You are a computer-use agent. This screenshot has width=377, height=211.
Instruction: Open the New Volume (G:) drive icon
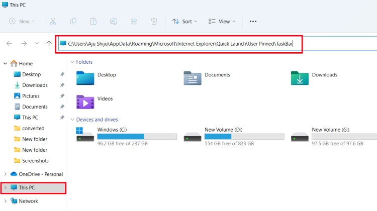[300, 137]
